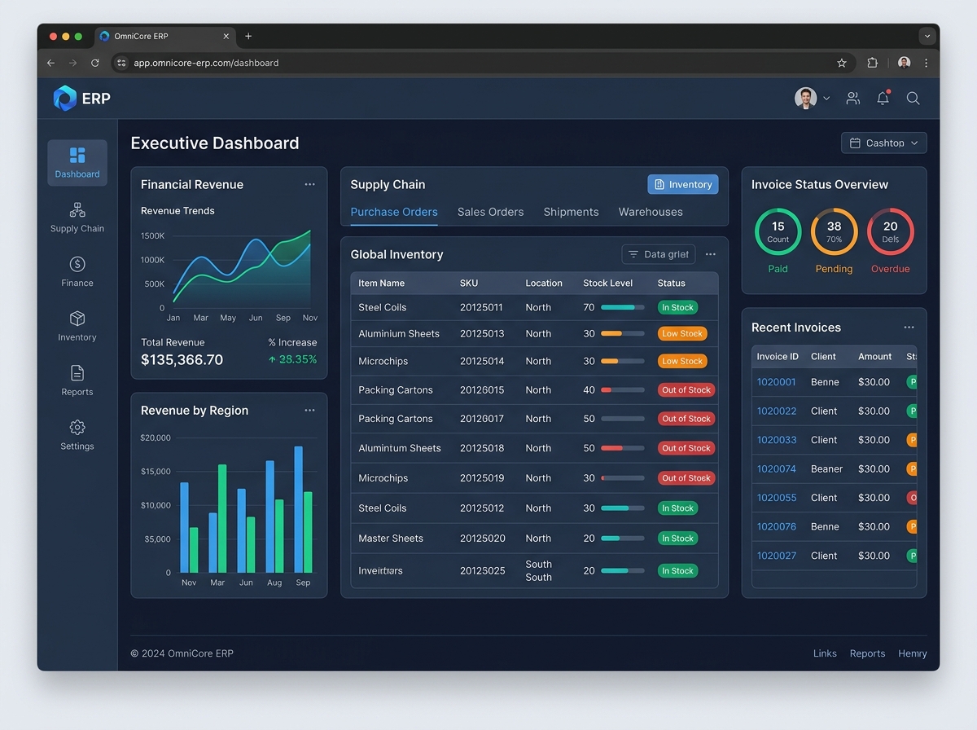Image resolution: width=977 pixels, height=730 pixels.
Task: Open invoice 1020055
Action: tap(777, 498)
